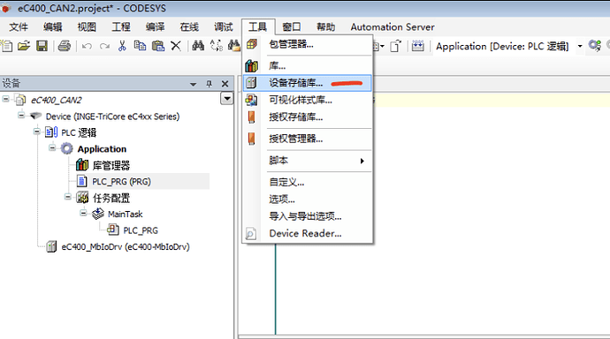This screenshot has height=339, width=610.
Task: Click the Open project folder icon
Action: (24, 46)
